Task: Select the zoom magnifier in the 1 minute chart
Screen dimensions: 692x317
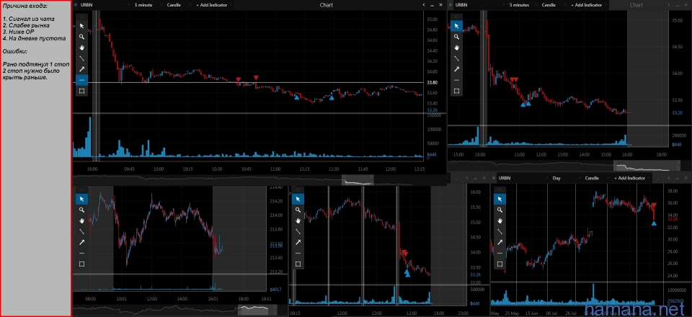Action: coord(81,37)
